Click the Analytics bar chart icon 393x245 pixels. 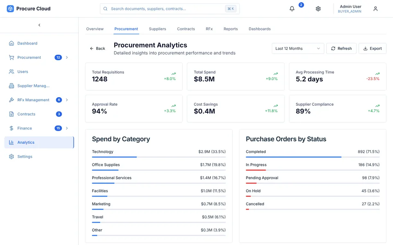click(11, 143)
